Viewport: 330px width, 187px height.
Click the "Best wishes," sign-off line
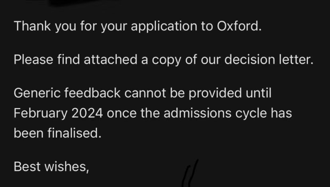[x=51, y=167]
